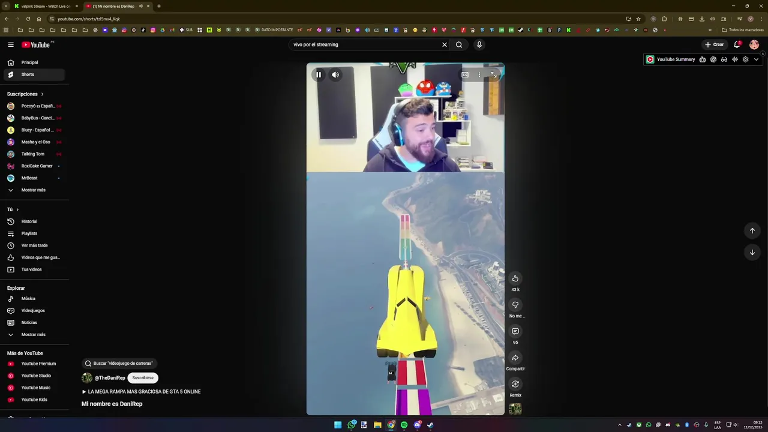Screen dimensions: 768x432
Task: Open Ver más tarde
Action: click(x=33, y=245)
